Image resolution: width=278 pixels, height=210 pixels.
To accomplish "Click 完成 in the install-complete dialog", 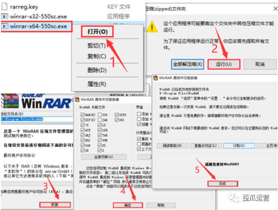I will click(x=222, y=184).
